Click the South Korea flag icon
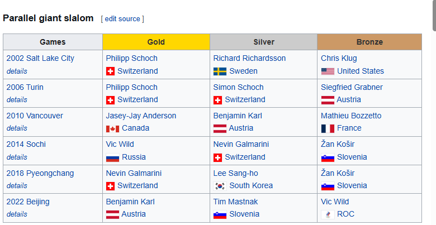This screenshot has width=436, height=225. coord(220,186)
